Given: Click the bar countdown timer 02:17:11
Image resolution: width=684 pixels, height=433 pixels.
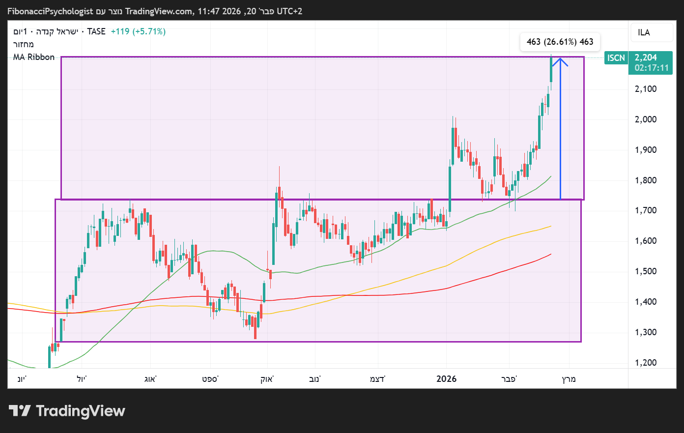Looking at the screenshot, I should click(x=652, y=68).
